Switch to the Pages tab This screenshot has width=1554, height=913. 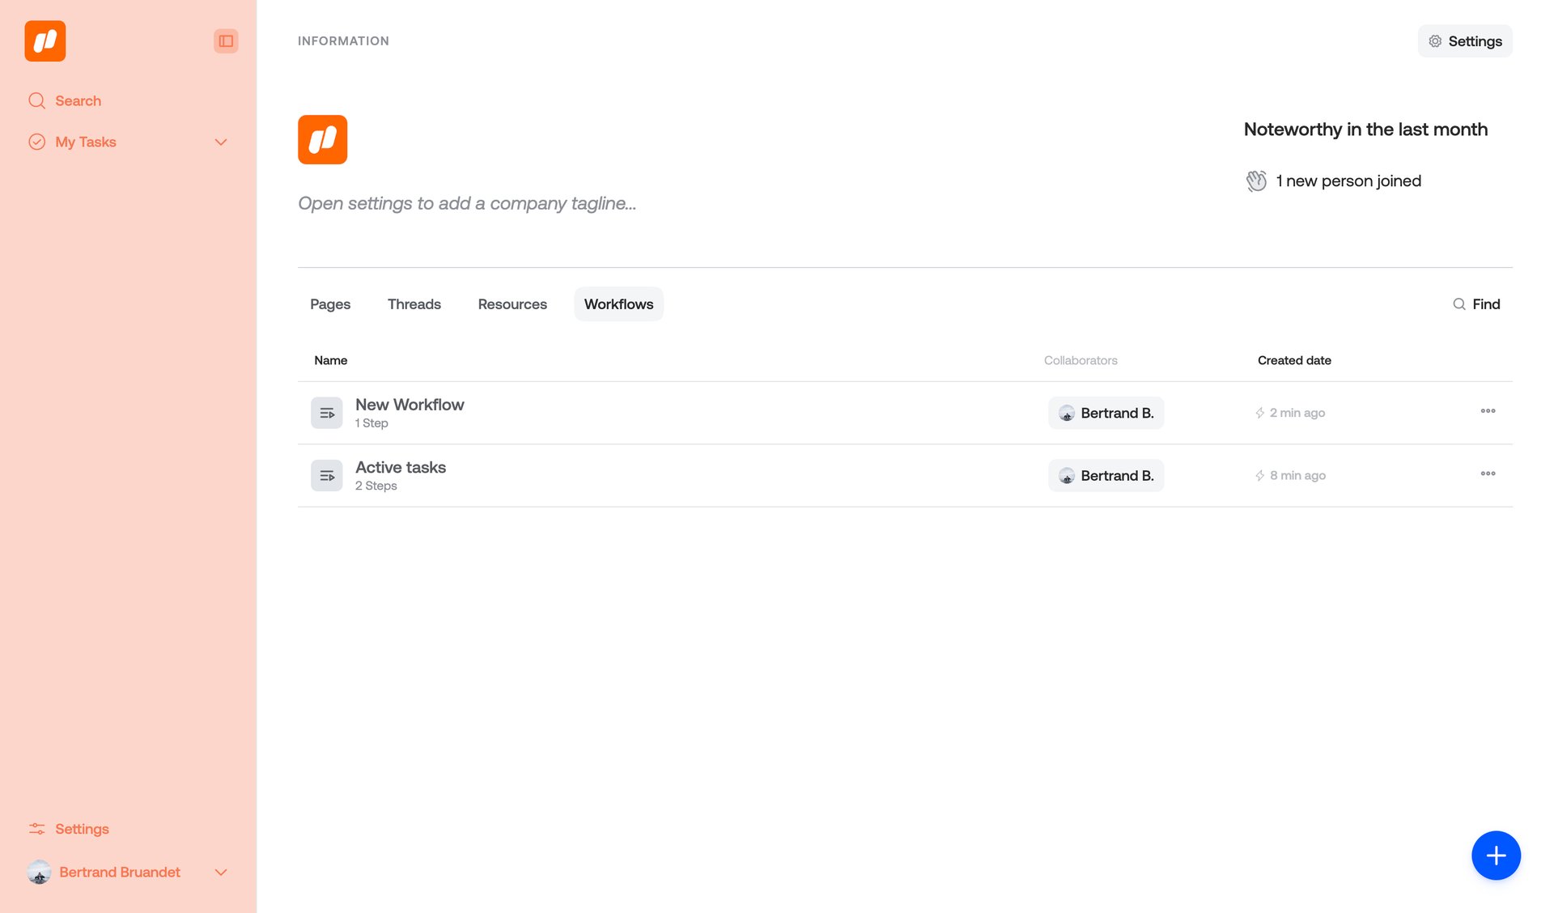[x=330, y=304]
